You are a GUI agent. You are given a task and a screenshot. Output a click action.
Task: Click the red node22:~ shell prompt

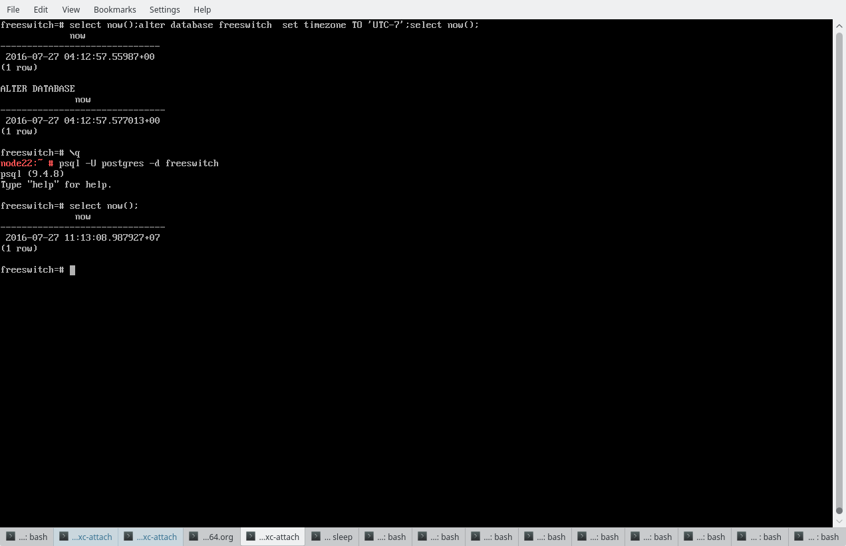[x=27, y=163]
